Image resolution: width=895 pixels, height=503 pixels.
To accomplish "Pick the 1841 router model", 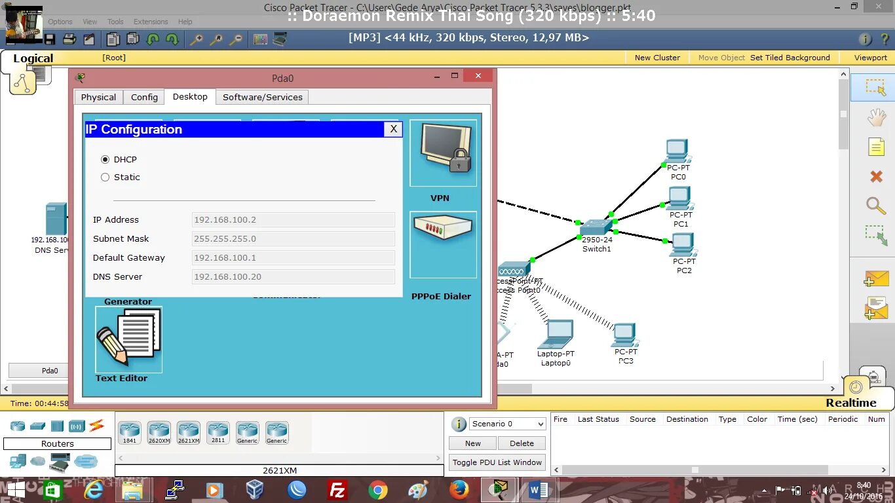I will [130, 433].
